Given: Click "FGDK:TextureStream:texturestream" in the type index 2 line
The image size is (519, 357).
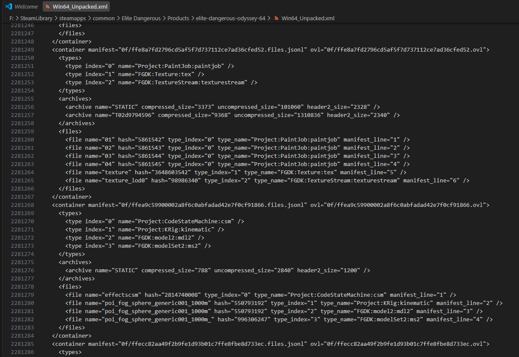Looking at the screenshot, I should pyautogui.click(x=193, y=83).
